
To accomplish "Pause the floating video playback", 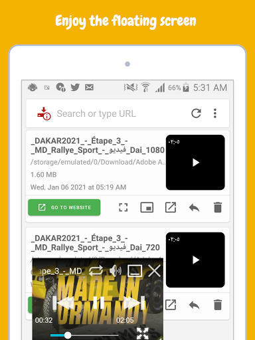I will [99, 303].
